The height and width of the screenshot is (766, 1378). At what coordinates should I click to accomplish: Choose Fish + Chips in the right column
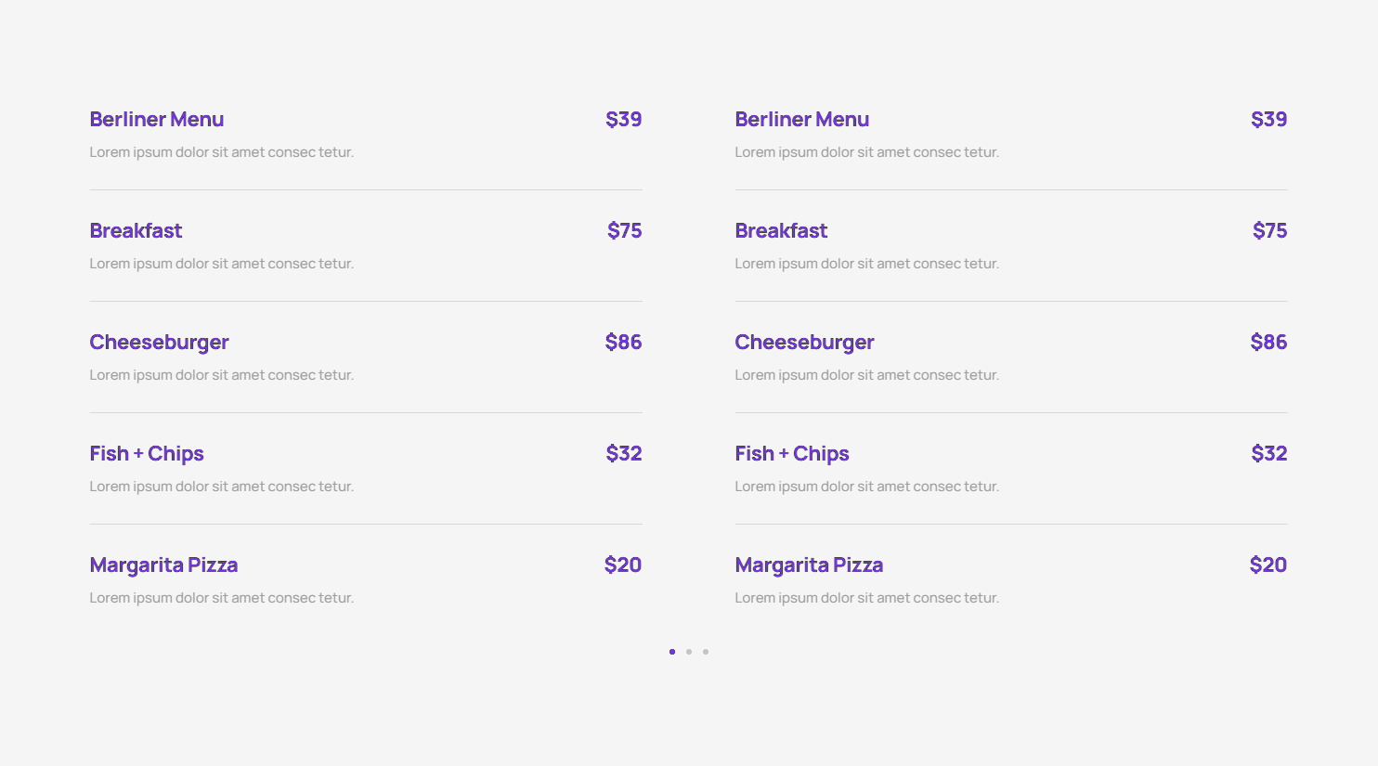pos(792,454)
